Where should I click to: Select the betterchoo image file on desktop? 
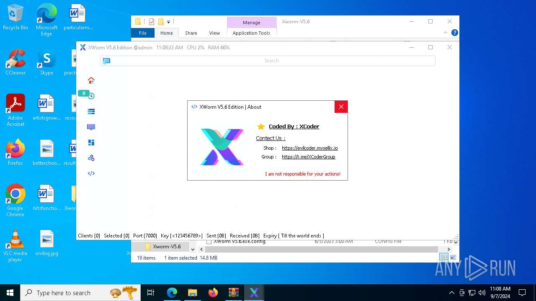pos(46,153)
